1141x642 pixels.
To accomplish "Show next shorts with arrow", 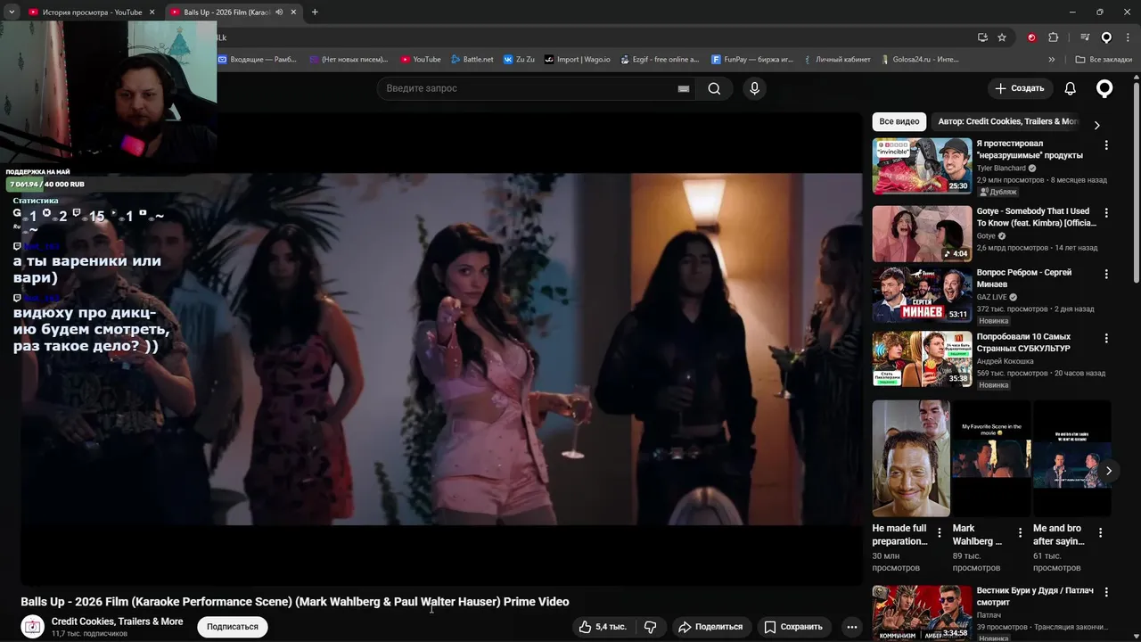I will tap(1108, 471).
